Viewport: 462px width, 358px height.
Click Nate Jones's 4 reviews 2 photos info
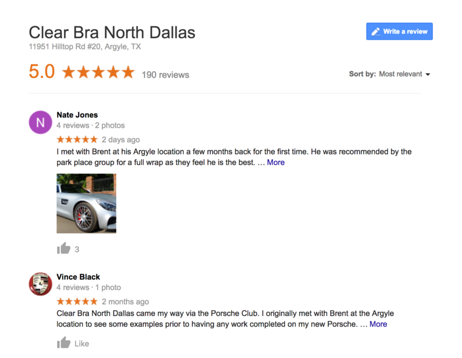[91, 125]
